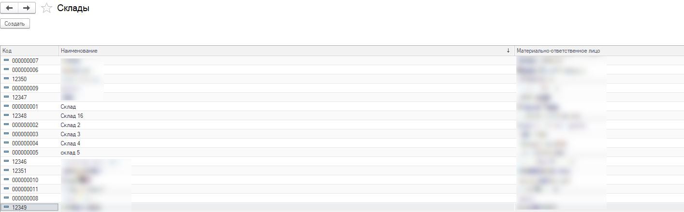Click the forward navigation arrow
This screenshot has height=212, width=684.
click(x=27, y=8)
